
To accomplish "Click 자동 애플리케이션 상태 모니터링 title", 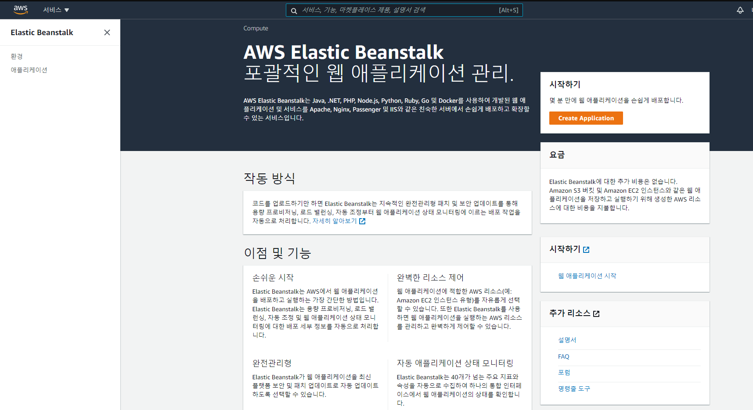I will point(455,363).
